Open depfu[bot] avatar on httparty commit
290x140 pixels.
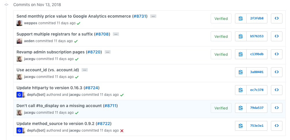point(19,95)
